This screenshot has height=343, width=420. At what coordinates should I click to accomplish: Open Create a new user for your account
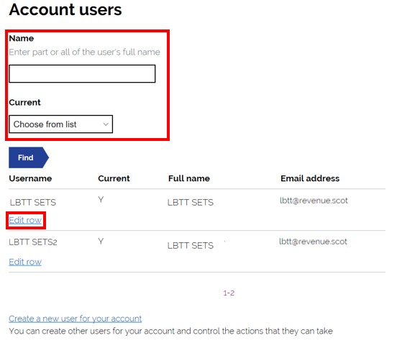pos(76,319)
